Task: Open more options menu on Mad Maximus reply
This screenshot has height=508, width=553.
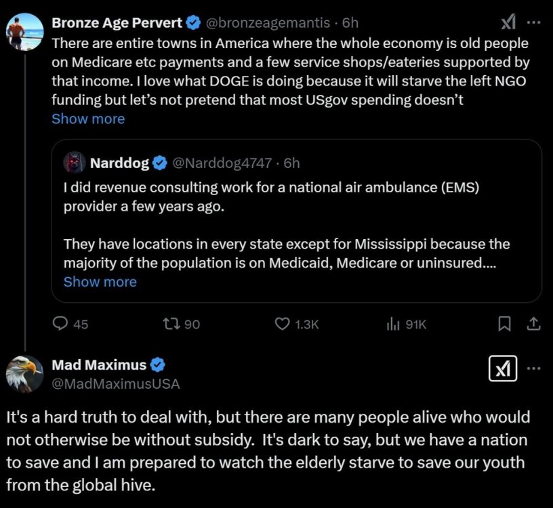Action: click(534, 368)
